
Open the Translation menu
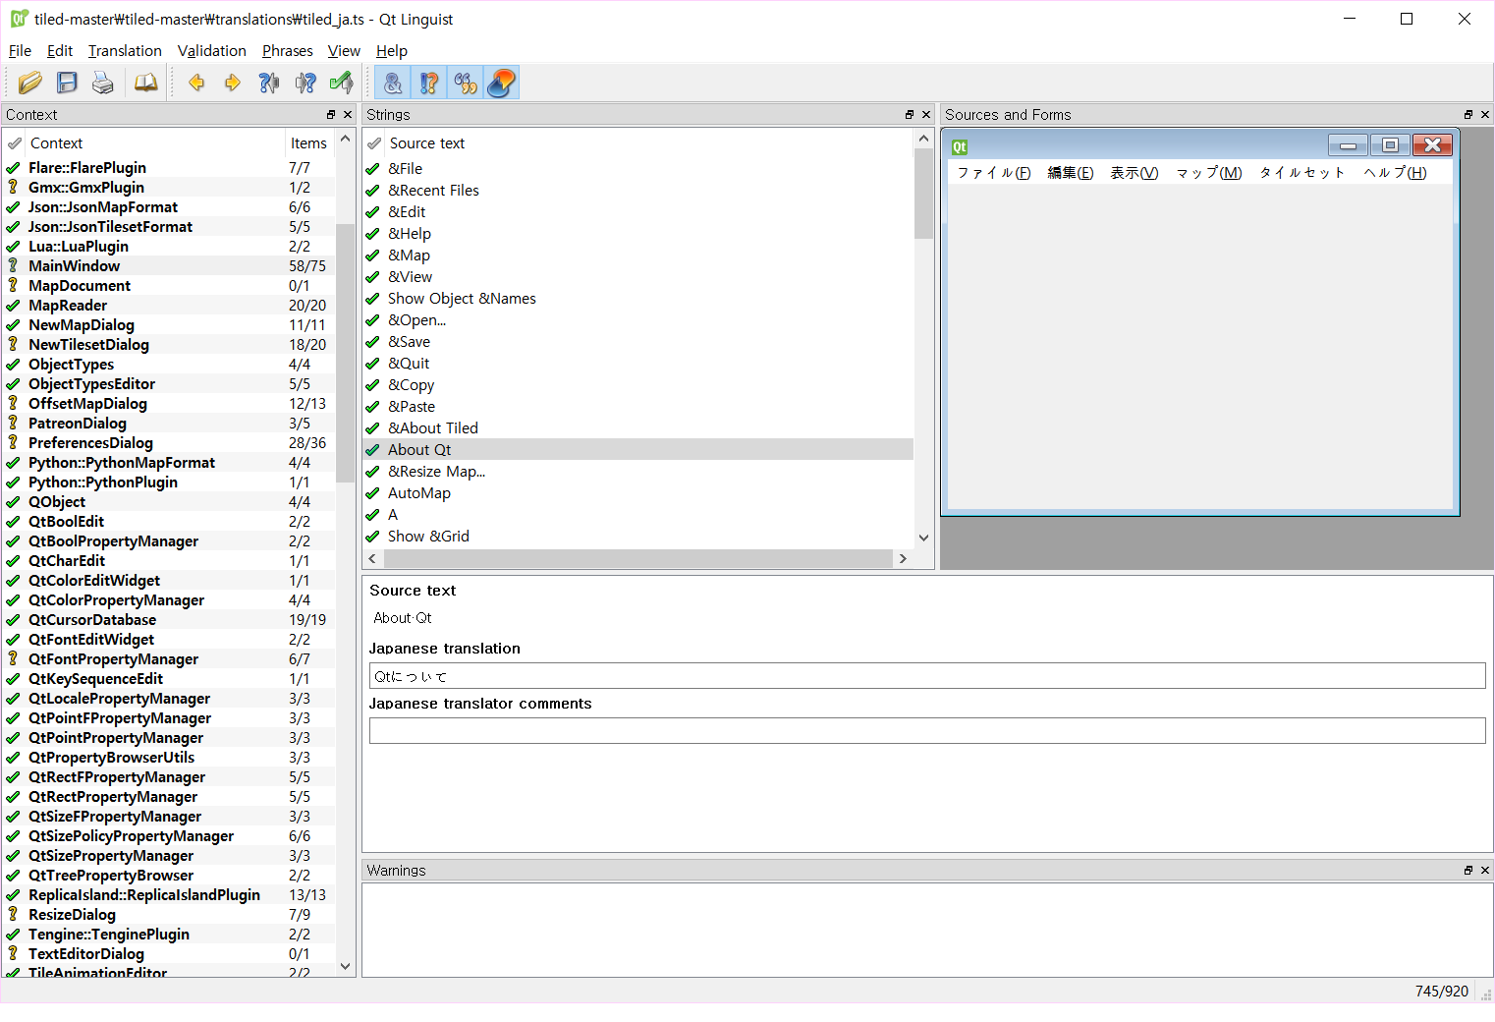coord(125,51)
